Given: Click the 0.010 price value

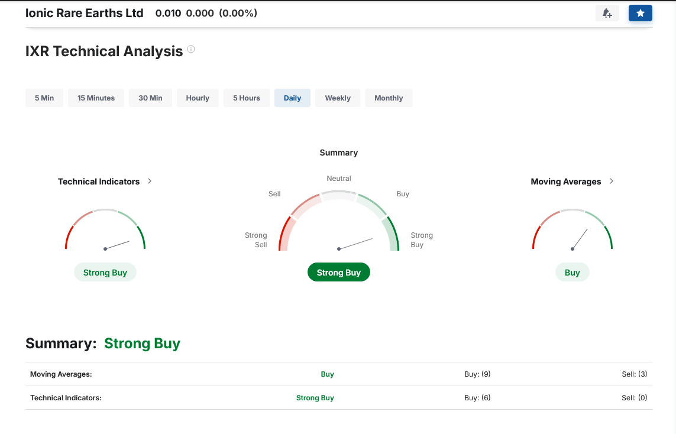Looking at the screenshot, I should 168,14.
